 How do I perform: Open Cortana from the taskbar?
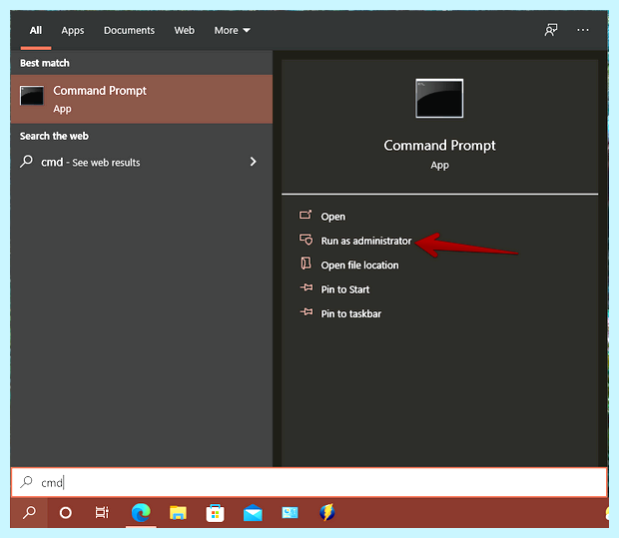[66, 513]
